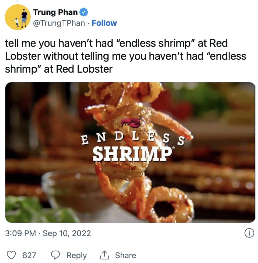Like the tweet with the heart icon
This screenshot has height=263, width=258.
[x=11, y=255]
